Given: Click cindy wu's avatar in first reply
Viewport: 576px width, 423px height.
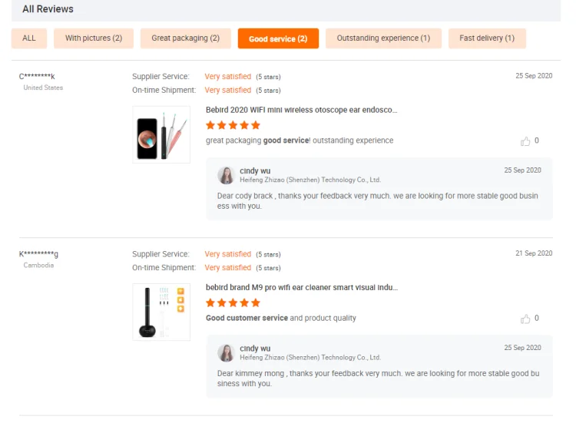Looking at the screenshot, I should 226,175.
